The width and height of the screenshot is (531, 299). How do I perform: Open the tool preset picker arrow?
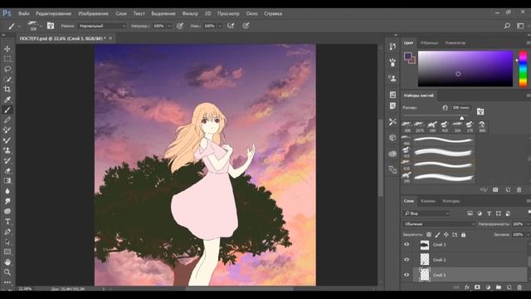19,26
